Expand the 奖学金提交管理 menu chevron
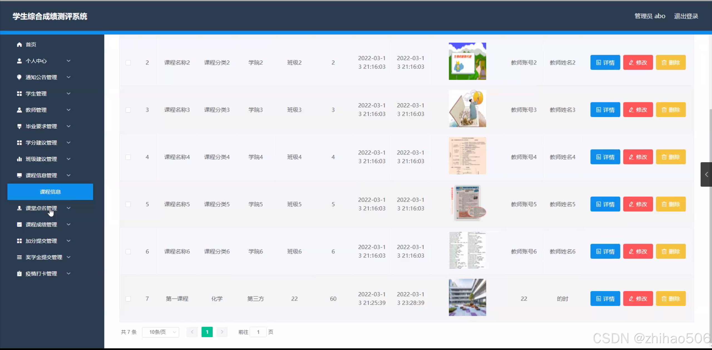Viewport: 712px width, 350px height. (68, 257)
